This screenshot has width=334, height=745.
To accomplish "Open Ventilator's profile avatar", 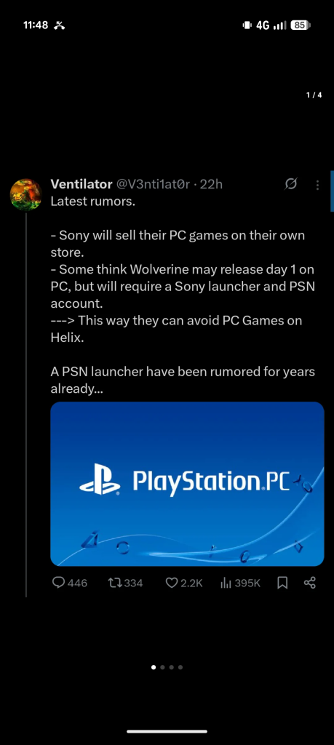I will click(x=26, y=195).
